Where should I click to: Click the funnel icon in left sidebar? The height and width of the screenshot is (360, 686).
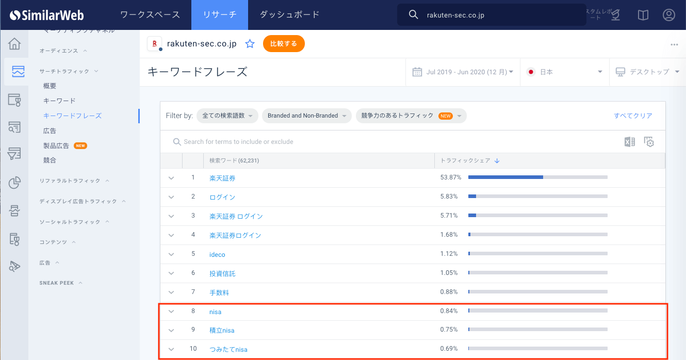coord(14,154)
